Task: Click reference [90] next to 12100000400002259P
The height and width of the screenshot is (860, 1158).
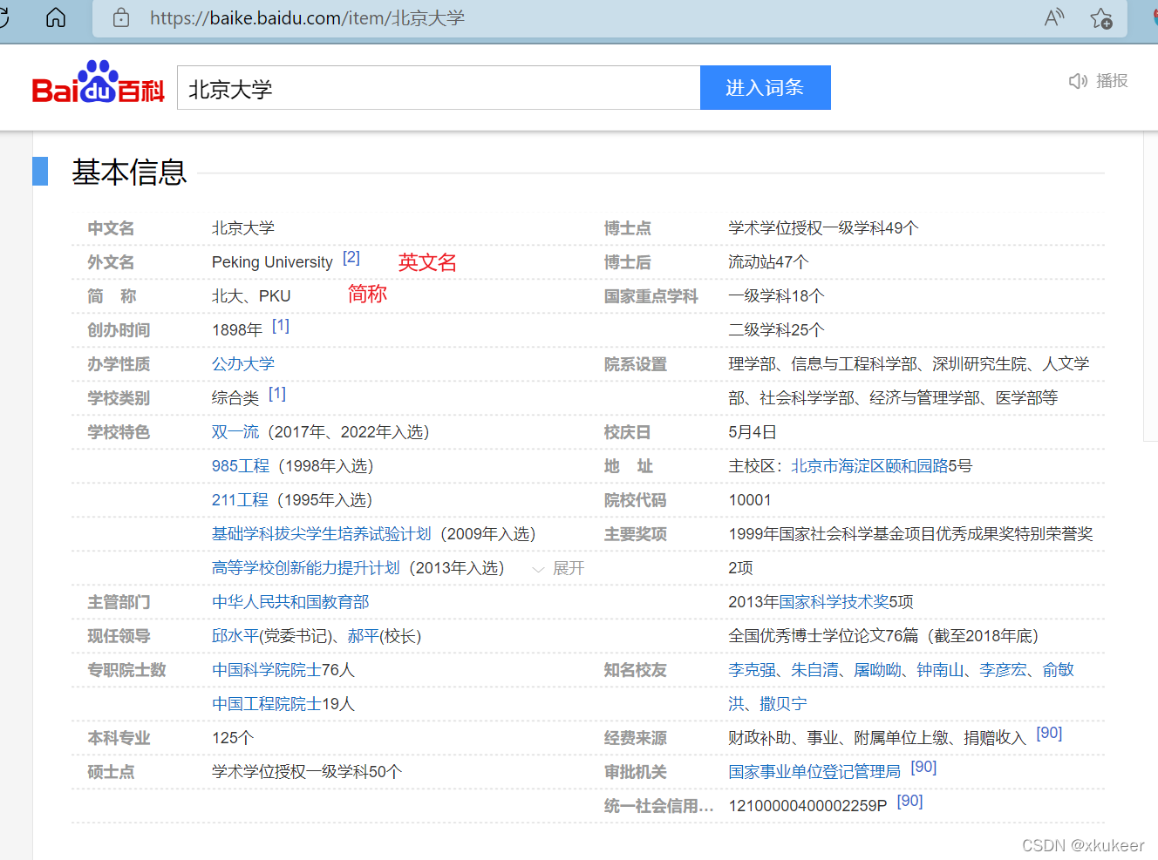Action: pyautogui.click(x=909, y=802)
